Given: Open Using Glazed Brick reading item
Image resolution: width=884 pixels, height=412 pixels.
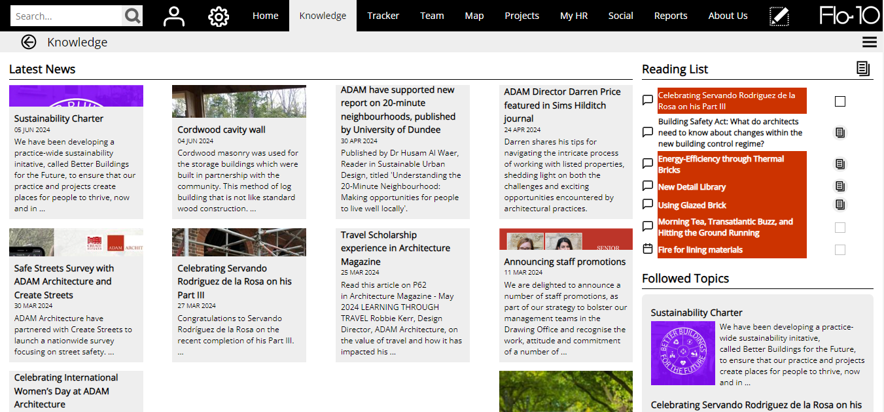Looking at the screenshot, I should point(692,205).
